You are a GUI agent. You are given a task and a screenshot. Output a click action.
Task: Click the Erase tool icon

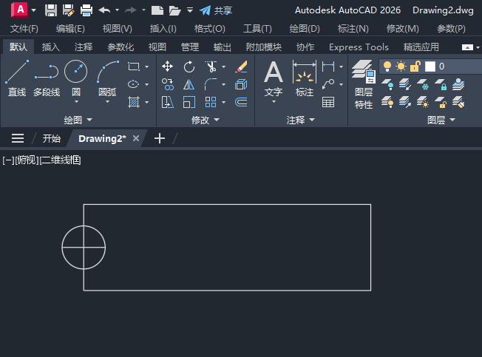[241, 67]
